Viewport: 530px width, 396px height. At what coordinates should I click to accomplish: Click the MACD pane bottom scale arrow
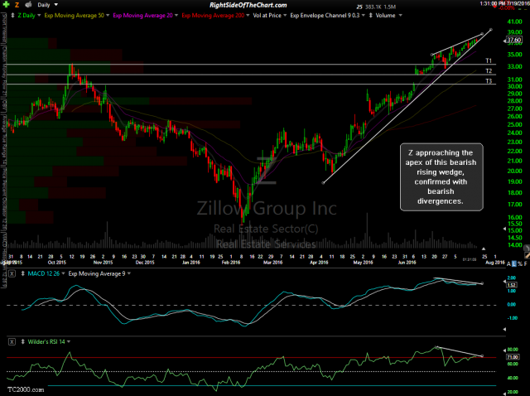tap(504, 329)
